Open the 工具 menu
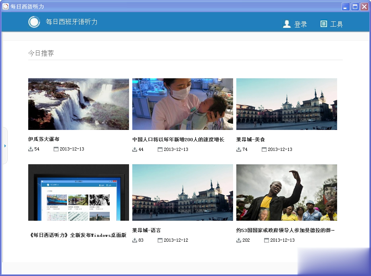This screenshot has width=371, height=276. (338, 24)
